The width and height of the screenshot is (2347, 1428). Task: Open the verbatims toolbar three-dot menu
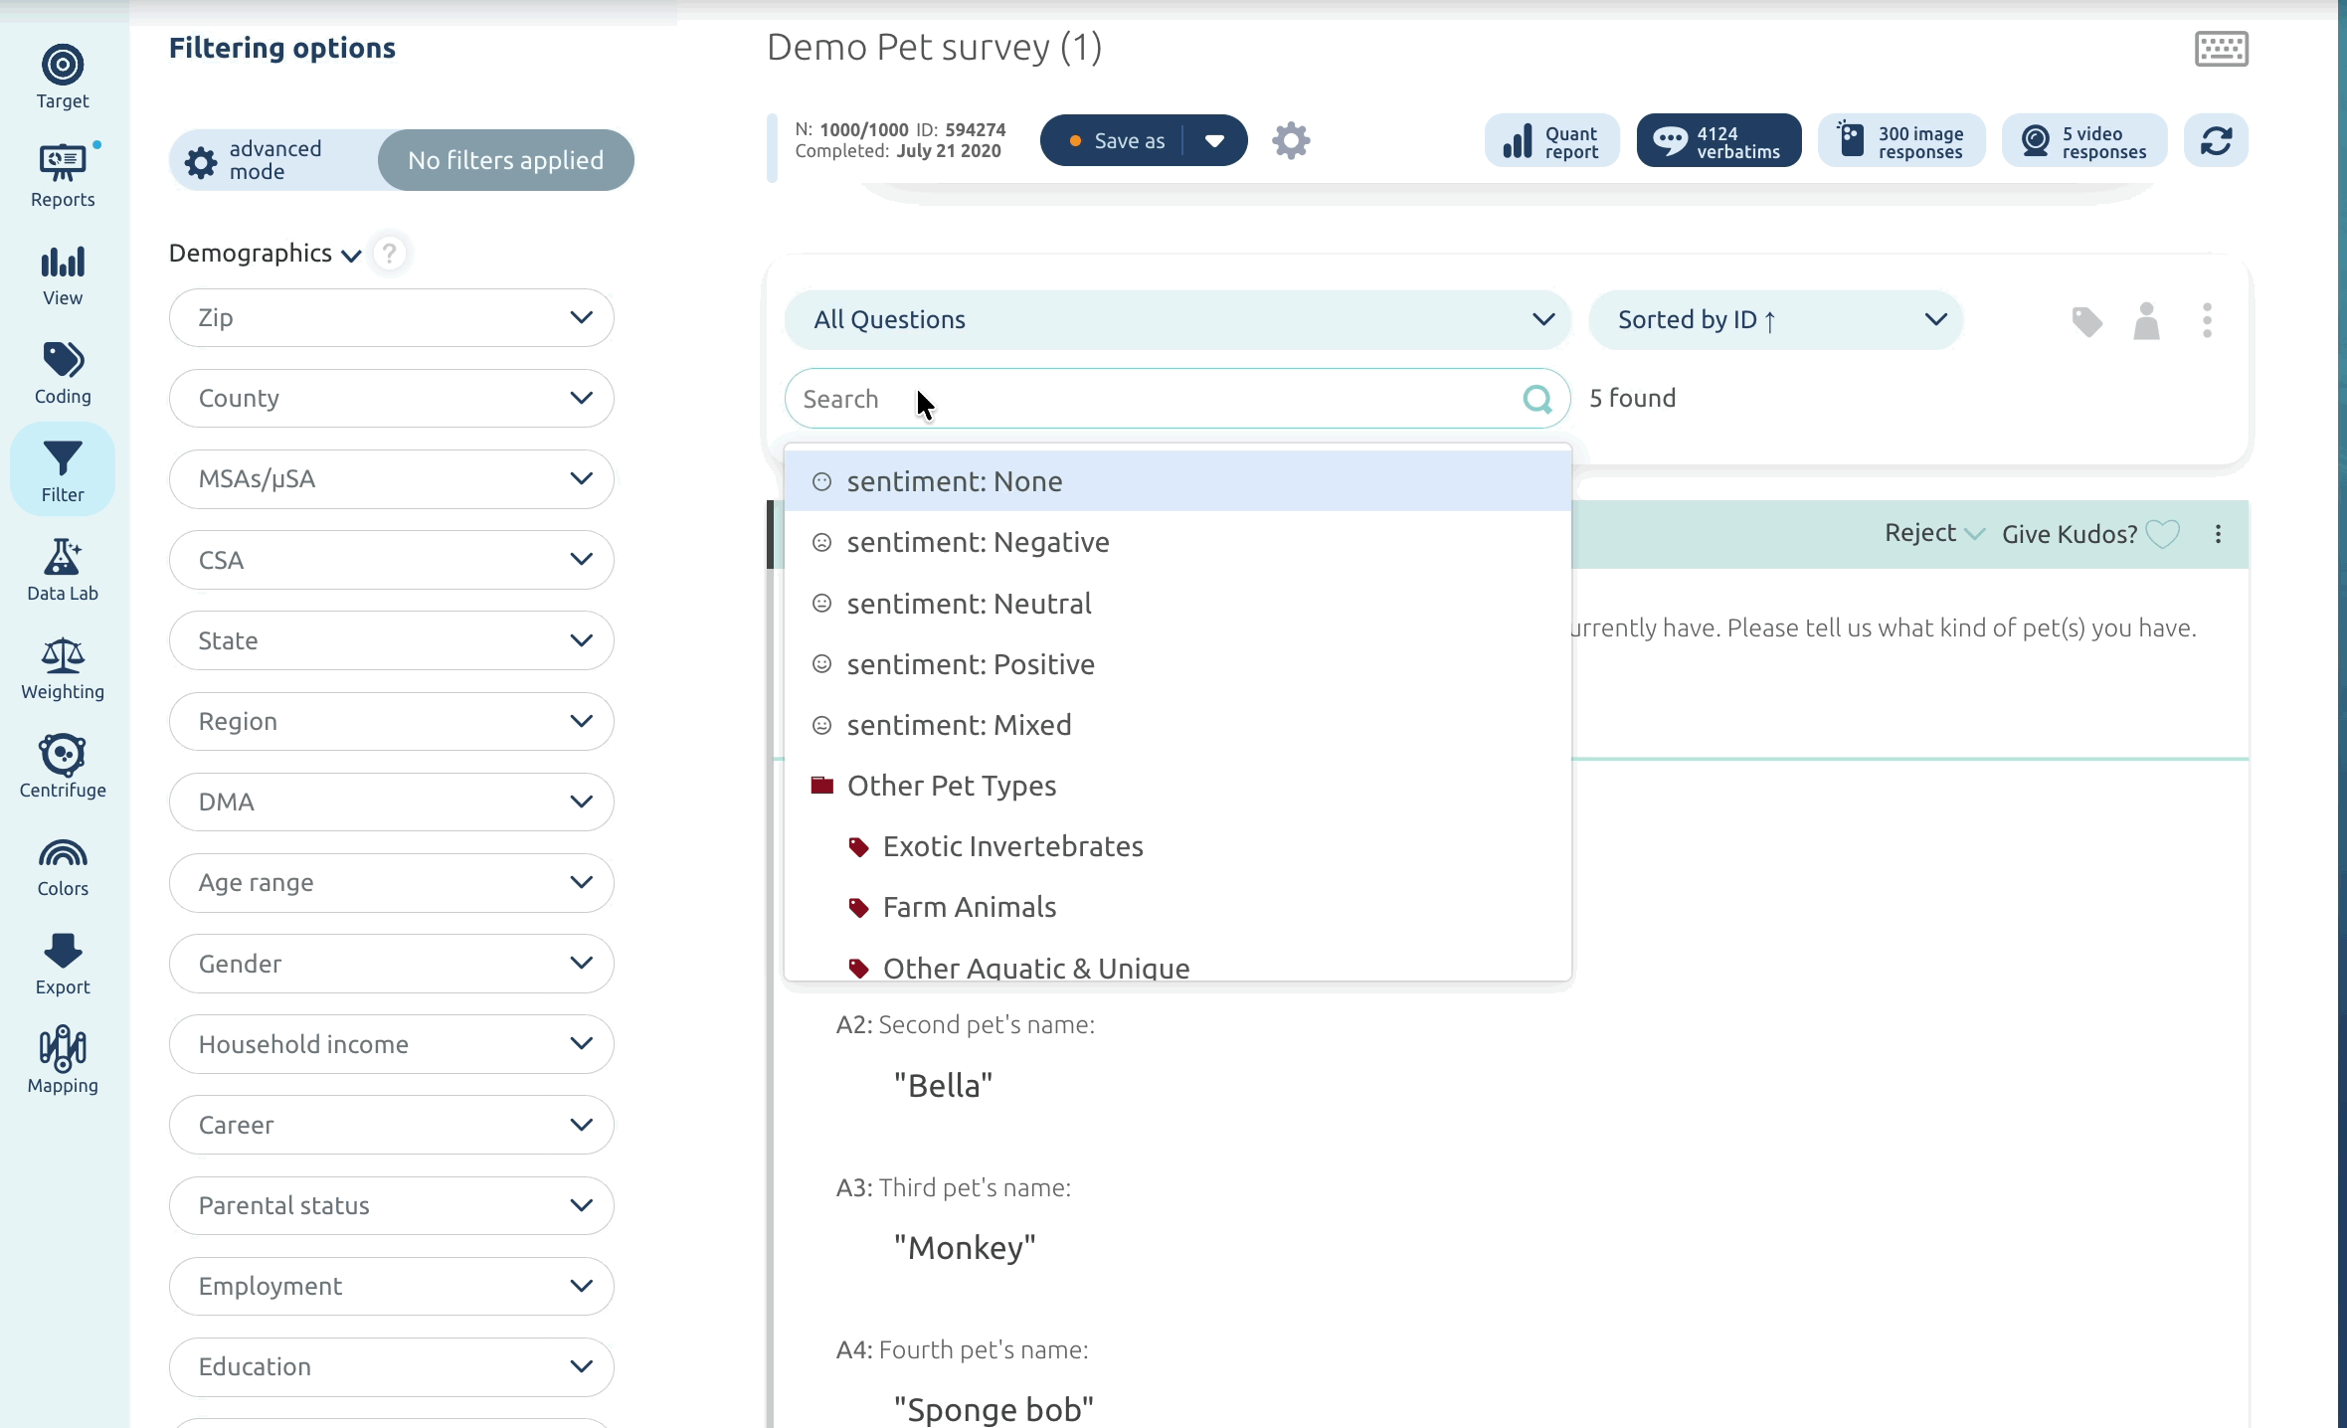[2207, 320]
